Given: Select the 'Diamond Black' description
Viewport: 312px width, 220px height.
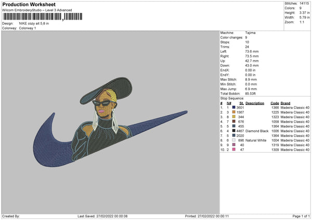Looking at the screenshot, I should tap(257, 131).
